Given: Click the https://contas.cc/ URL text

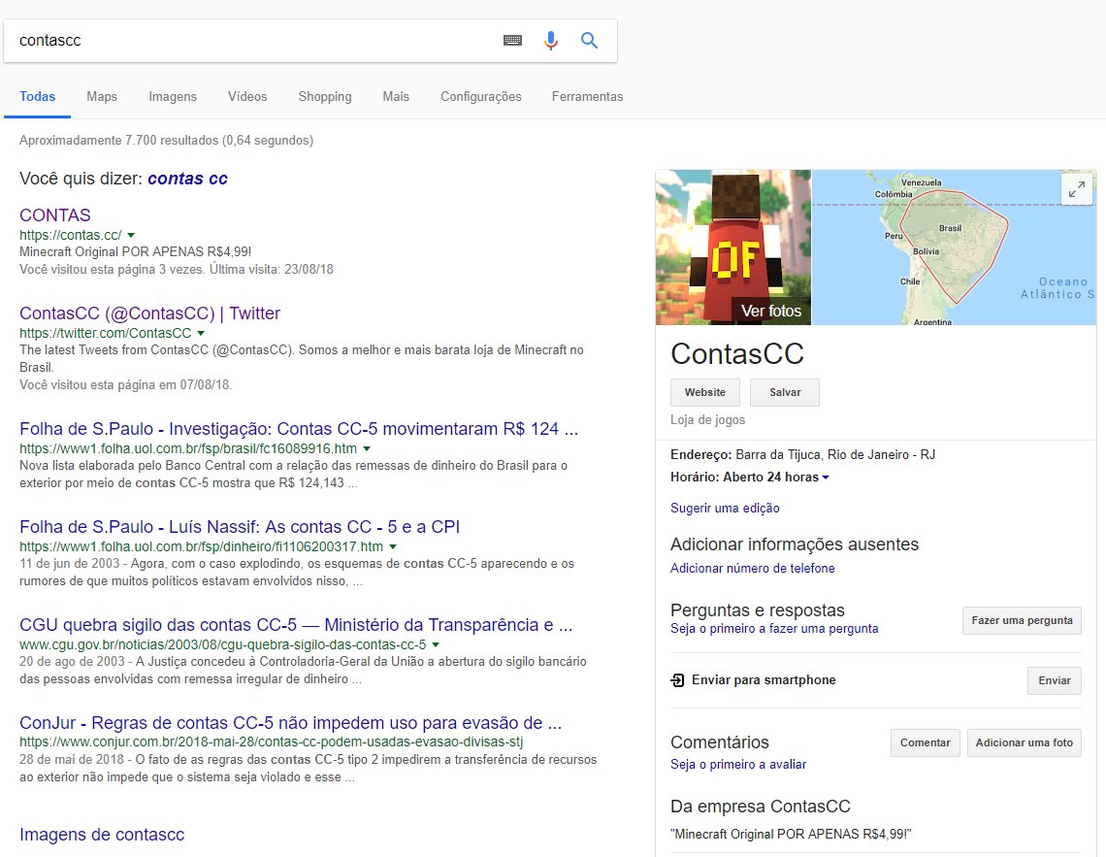Looking at the screenshot, I should 71,235.
